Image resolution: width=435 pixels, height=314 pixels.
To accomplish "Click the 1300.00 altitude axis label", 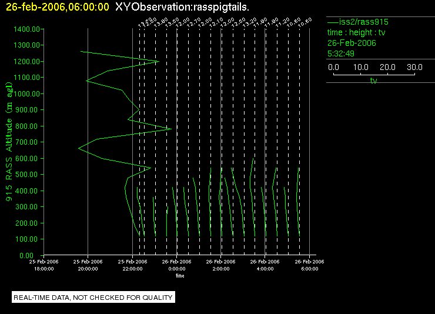I will [x=26, y=45].
